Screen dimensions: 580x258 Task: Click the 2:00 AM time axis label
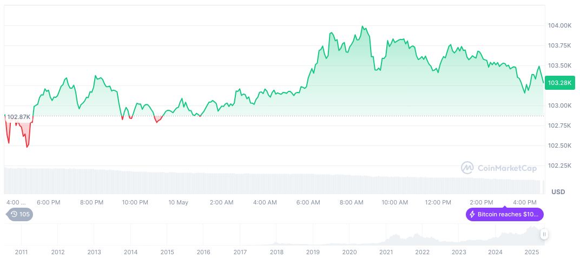222,202
